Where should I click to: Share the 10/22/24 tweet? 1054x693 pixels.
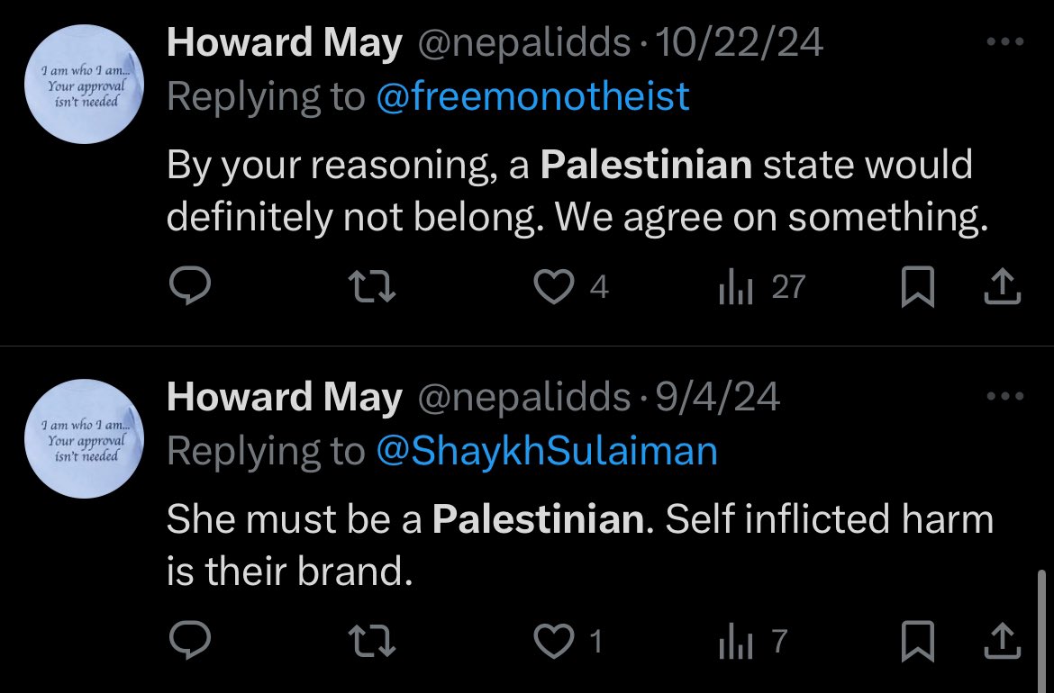pos(1003,287)
